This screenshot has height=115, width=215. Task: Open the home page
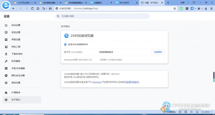click(x=38, y=9)
